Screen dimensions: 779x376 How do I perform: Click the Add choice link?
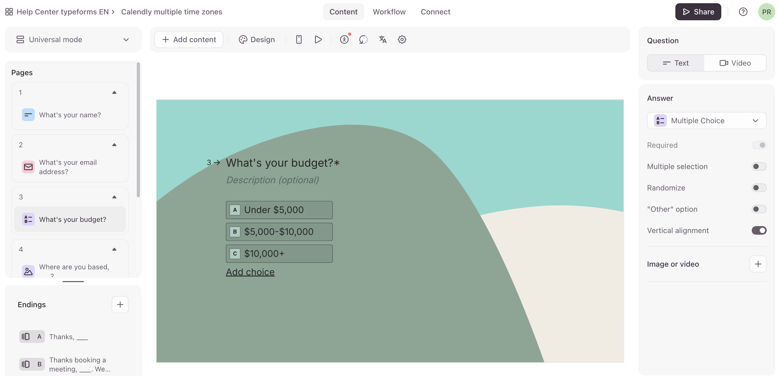tap(250, 272)
